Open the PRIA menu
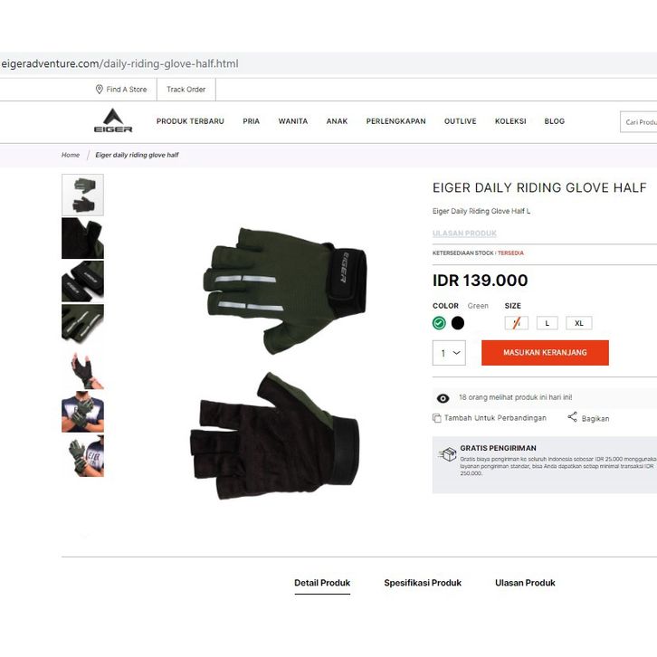657x657 pixels. coord(252,121)
